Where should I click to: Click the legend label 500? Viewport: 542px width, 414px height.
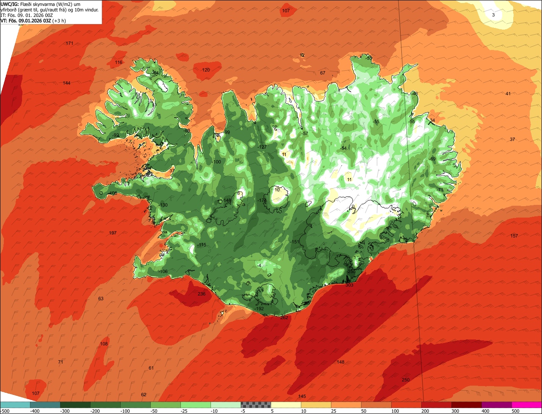coord(515,411)
